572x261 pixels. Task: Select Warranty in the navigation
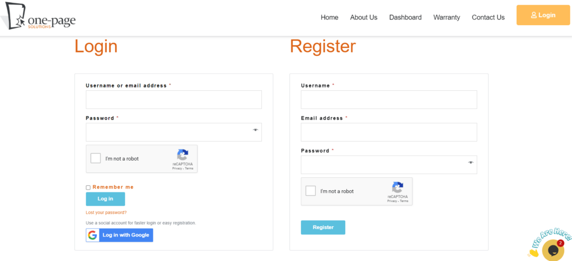tap(446, 17)
